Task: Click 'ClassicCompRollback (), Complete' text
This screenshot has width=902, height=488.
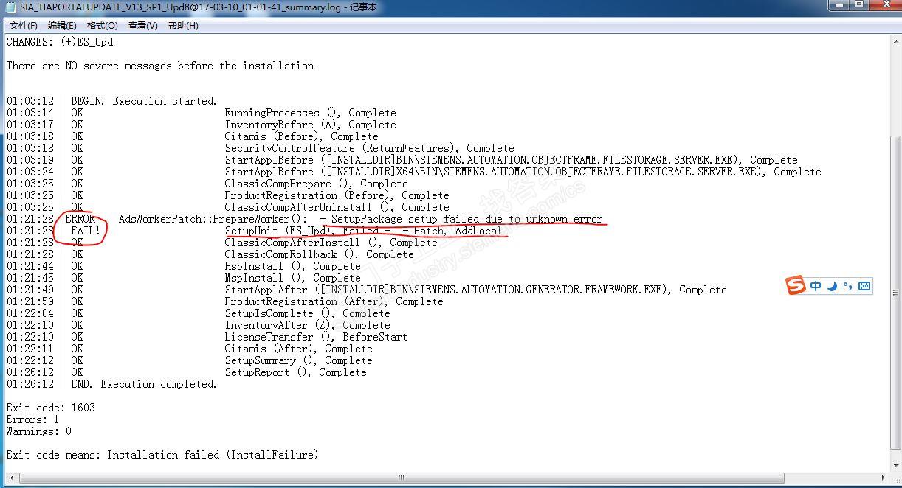Action: (x=319, y=254)
